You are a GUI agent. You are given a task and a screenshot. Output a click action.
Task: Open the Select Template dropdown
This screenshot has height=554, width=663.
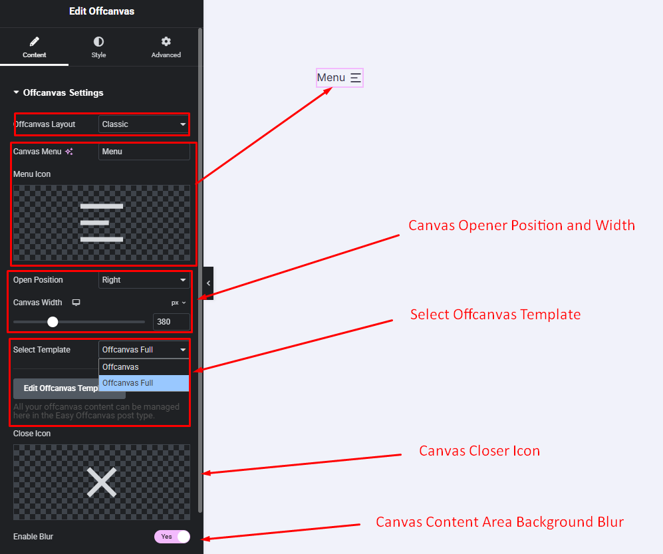click(144, 350)
